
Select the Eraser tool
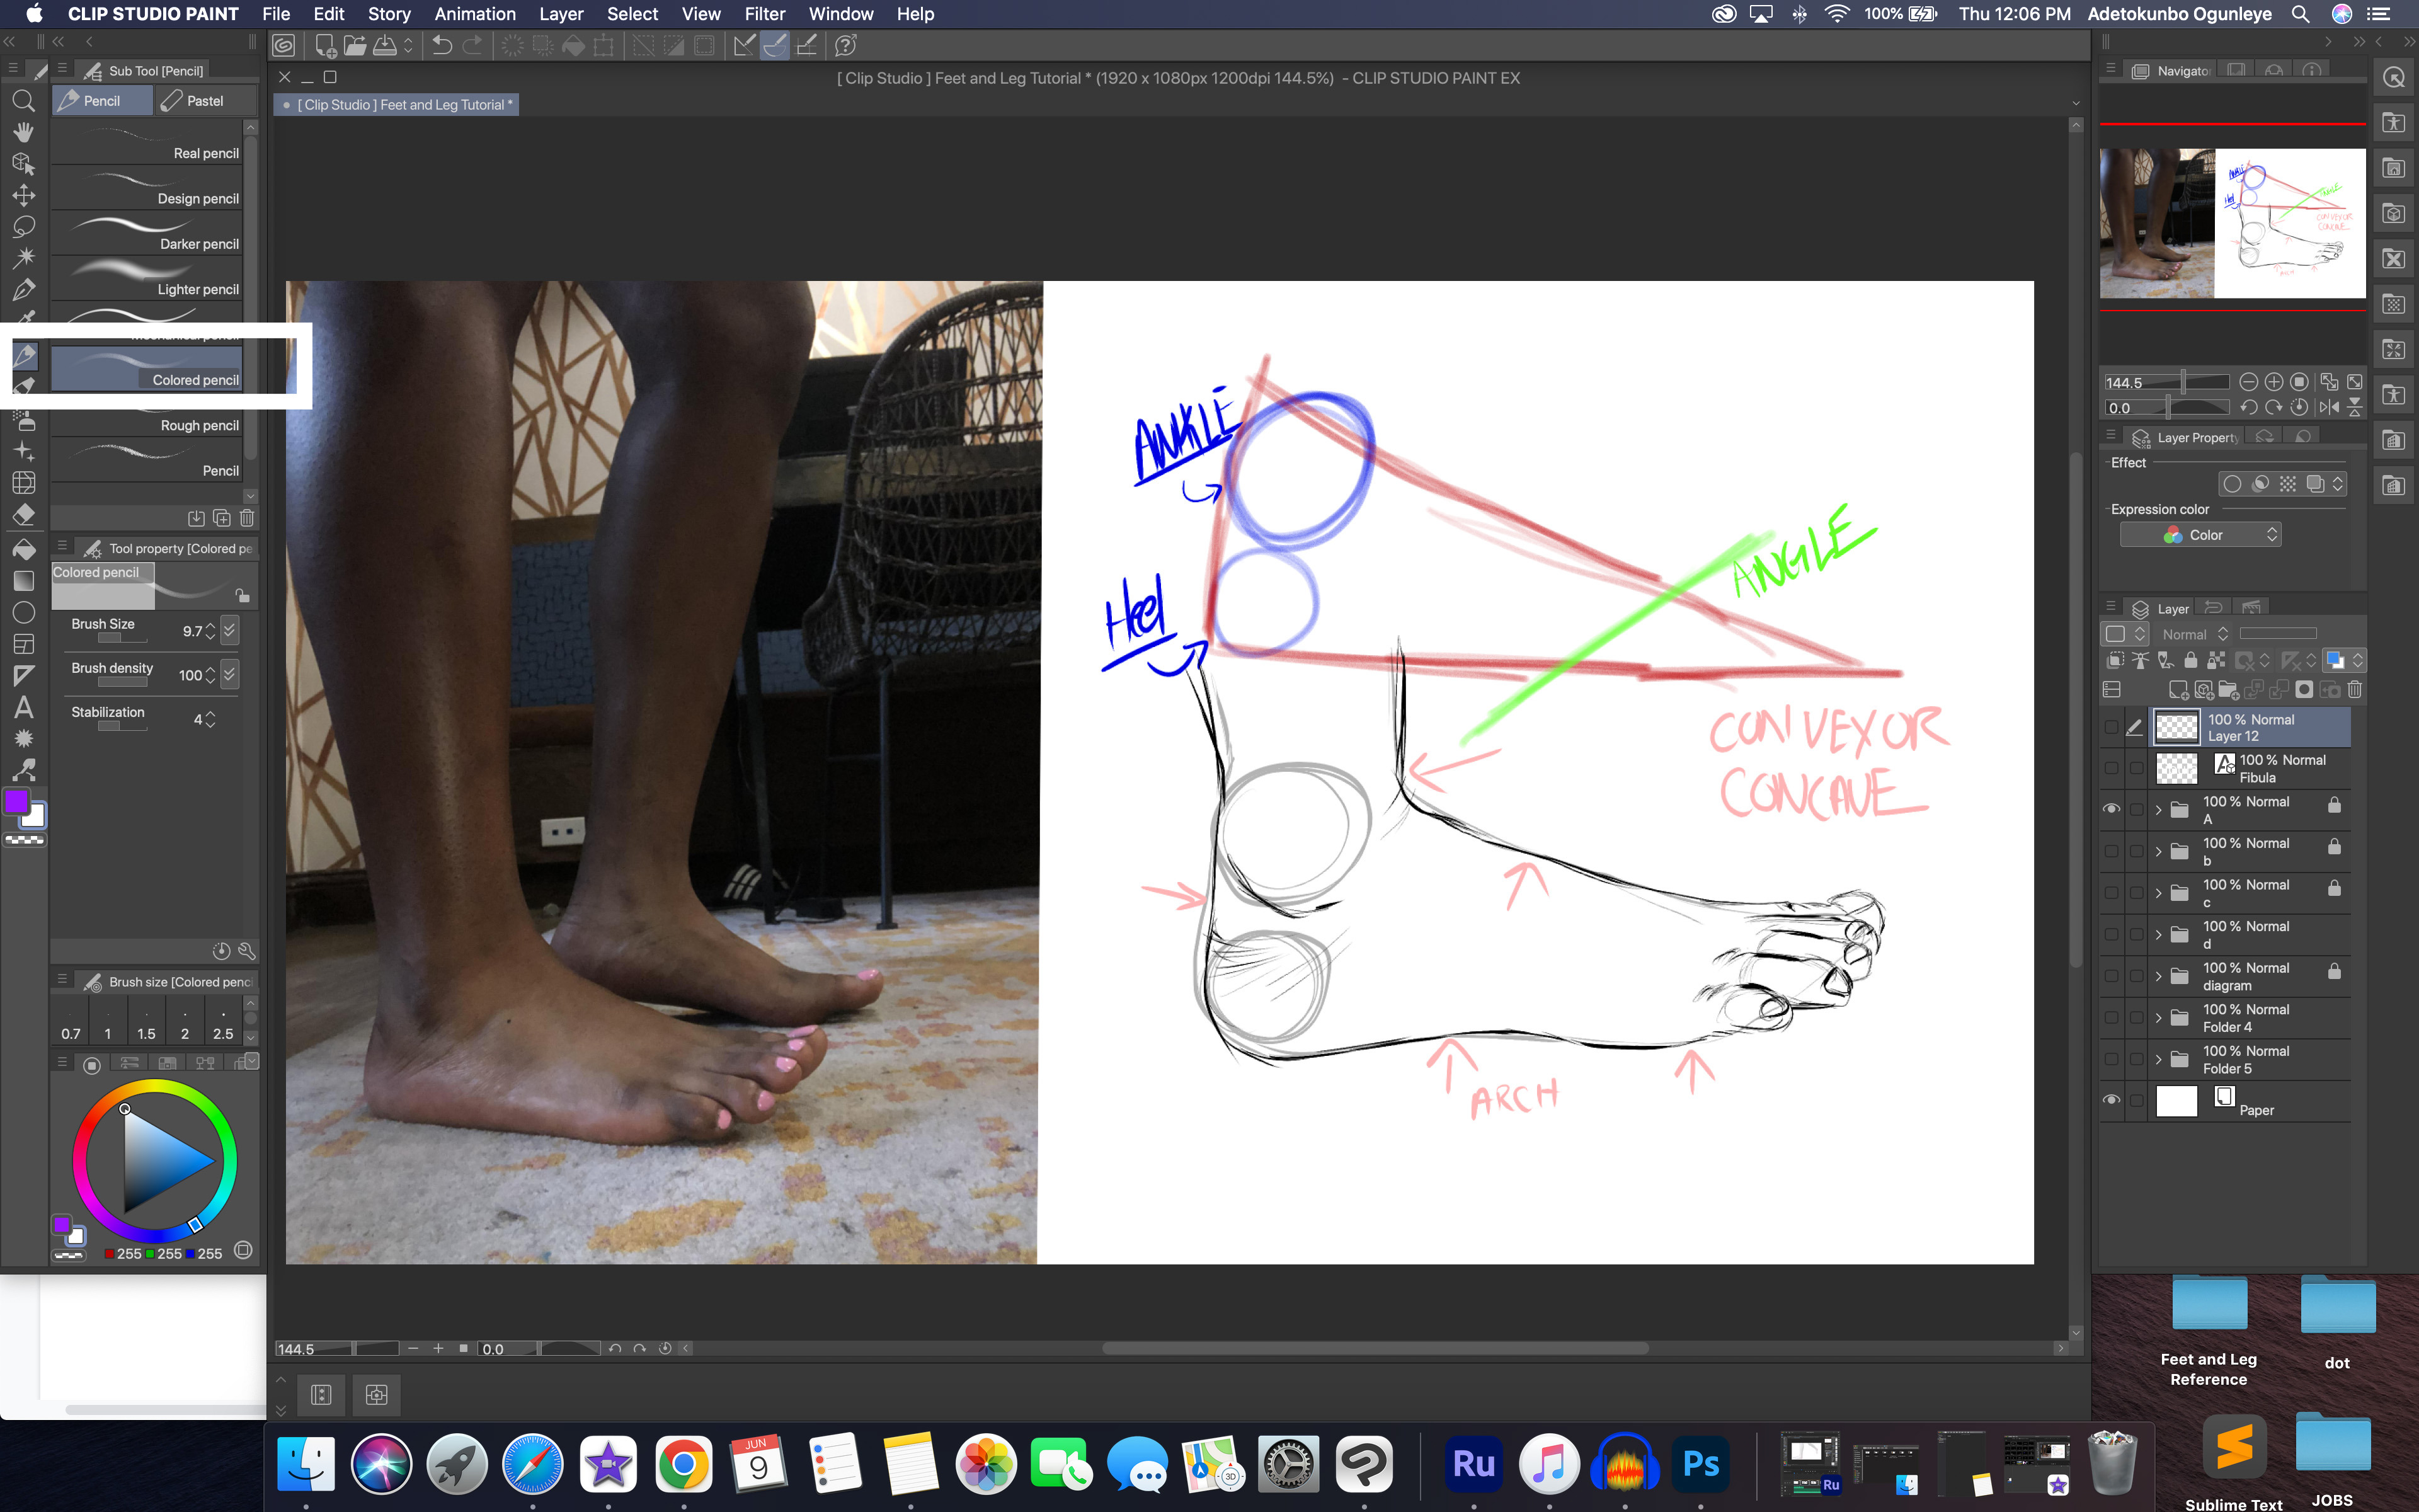point(24,515)
